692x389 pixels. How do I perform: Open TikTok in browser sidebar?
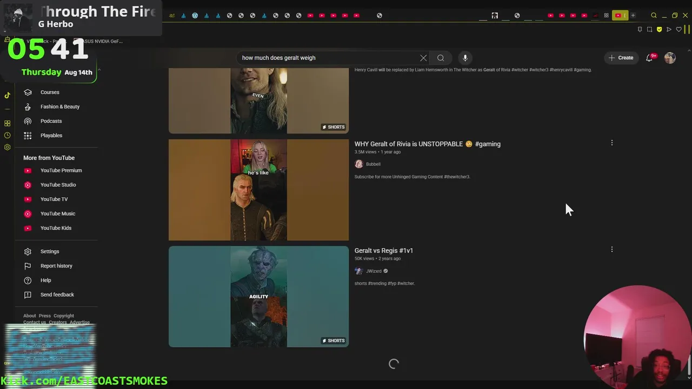click(7, 95)
